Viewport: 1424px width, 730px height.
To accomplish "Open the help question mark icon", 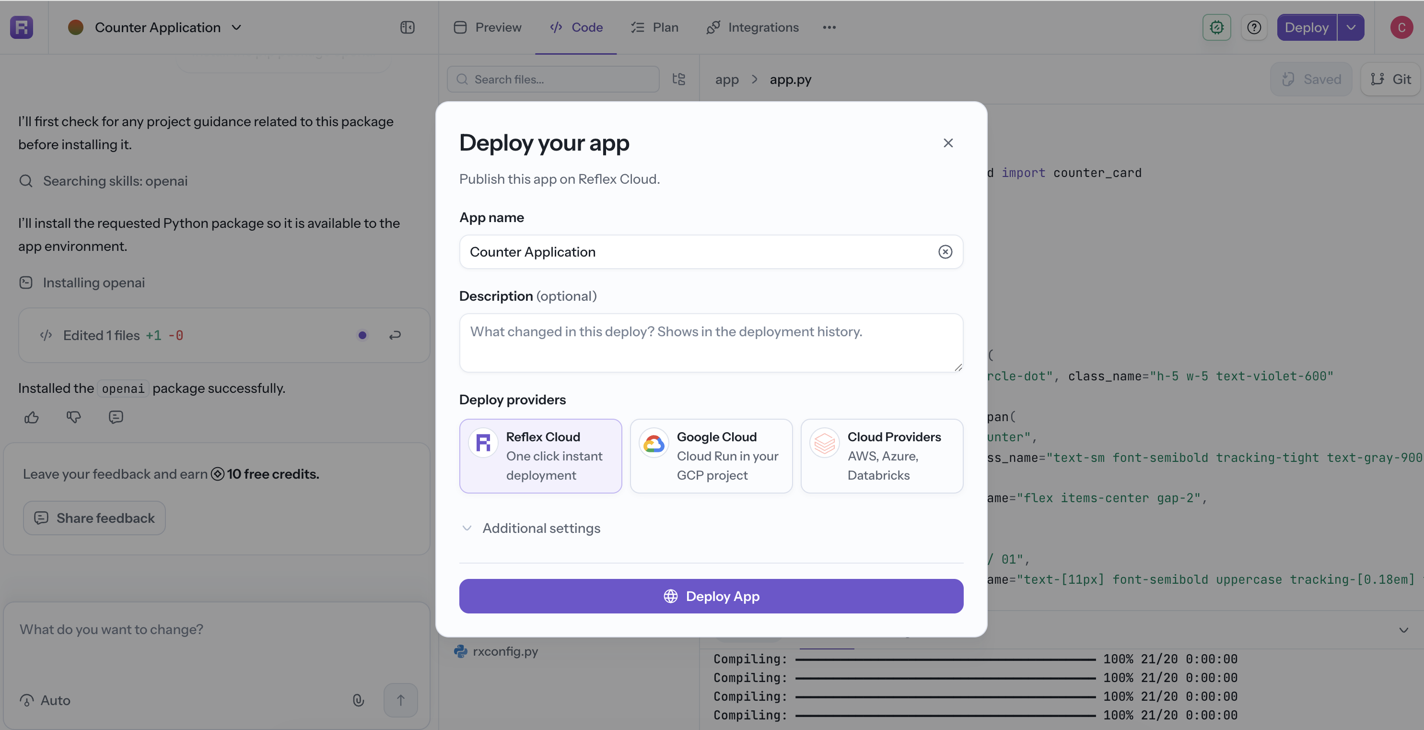I will (x=1254, y=27).
